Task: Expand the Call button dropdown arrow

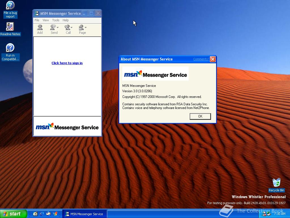Action: click(x=72, y=28)
